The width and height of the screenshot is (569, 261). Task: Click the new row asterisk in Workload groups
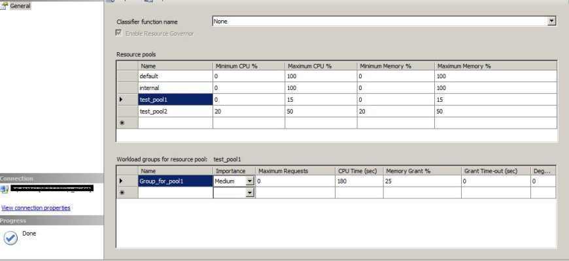122,193
